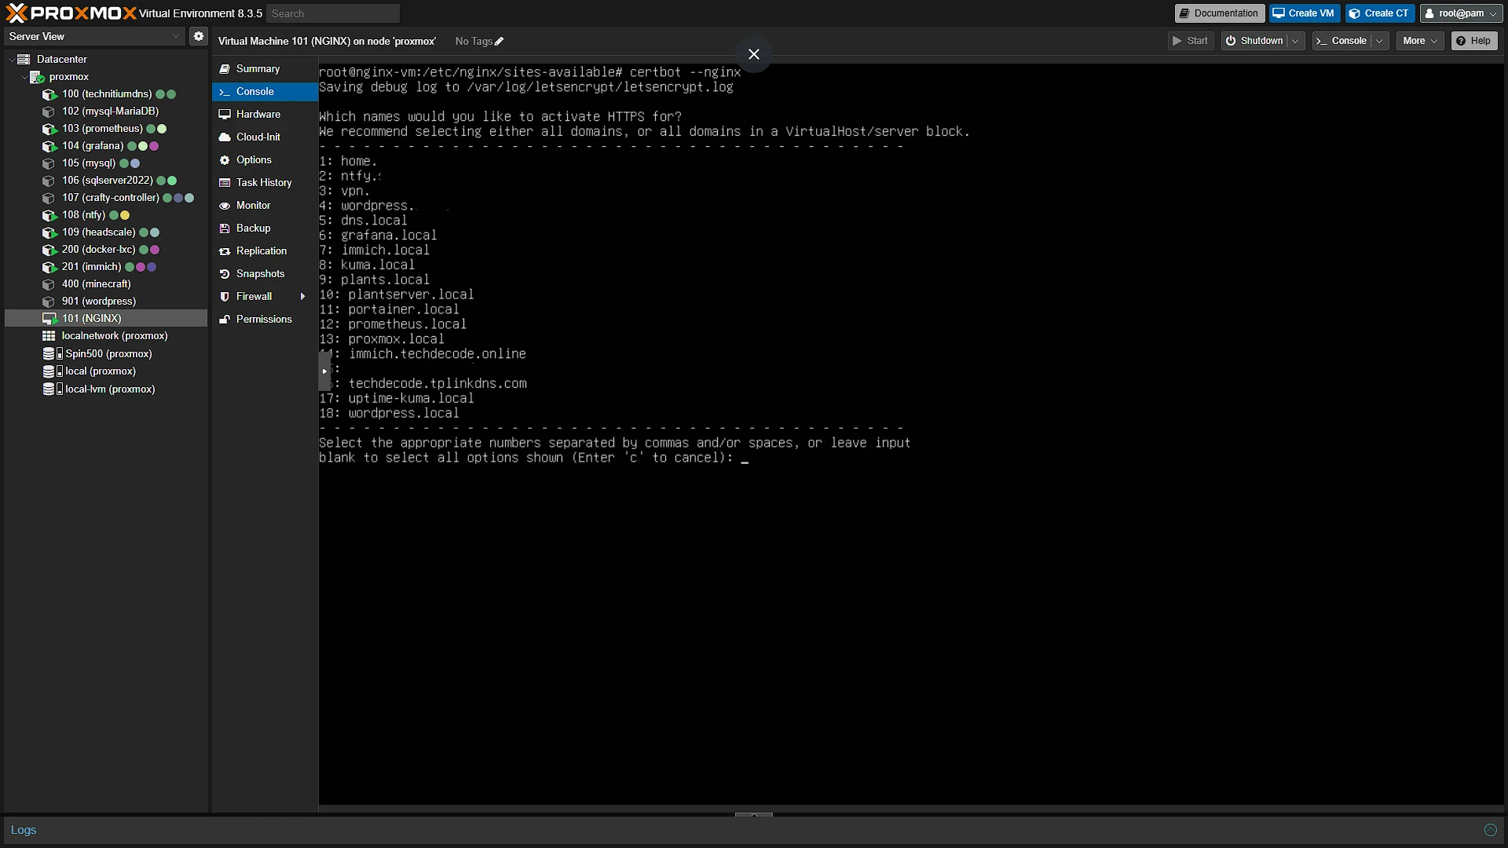
Task: Open the More menu
Action: [x=1420, y=41]
